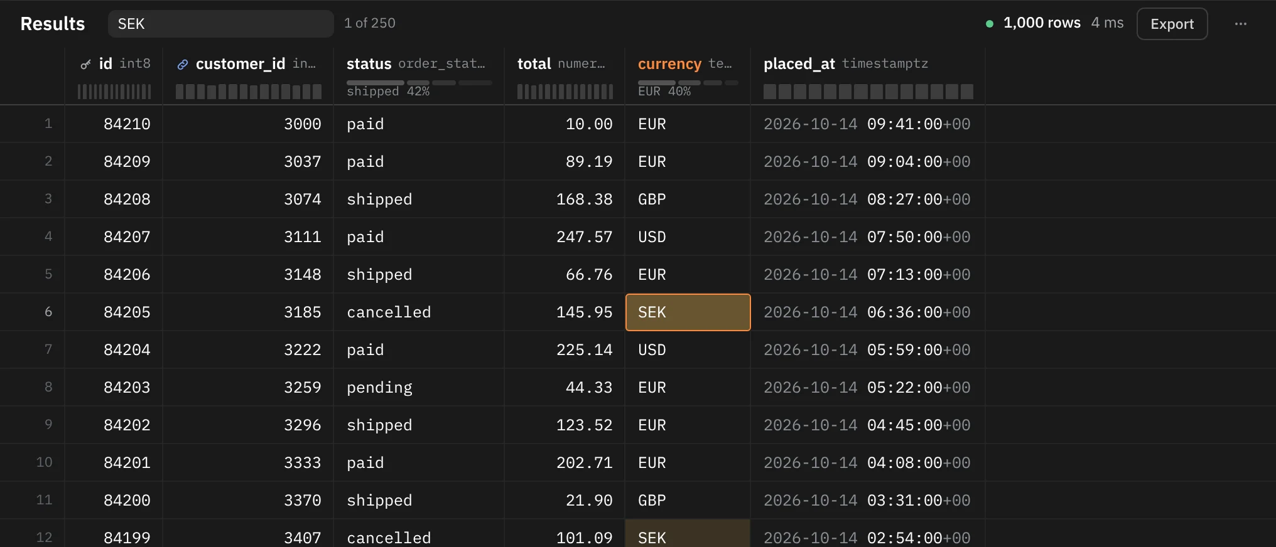Select timestamp 2026-10-14 04:45:00+00
This screenshot has width=1276, height=547.
[868, 425]
